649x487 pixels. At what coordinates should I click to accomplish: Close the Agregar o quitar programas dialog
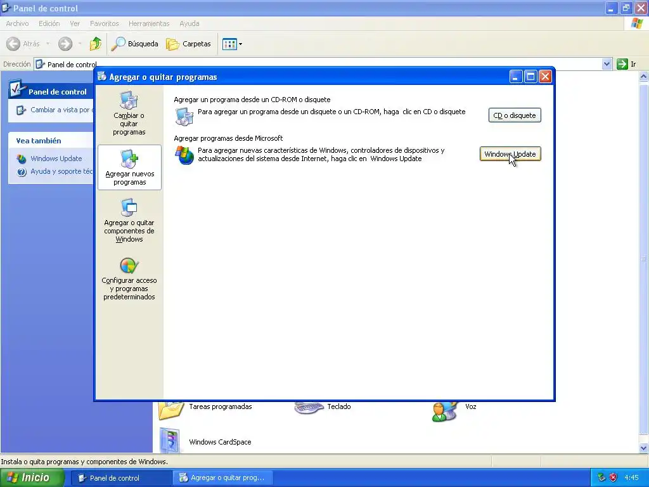pos(546,77)
